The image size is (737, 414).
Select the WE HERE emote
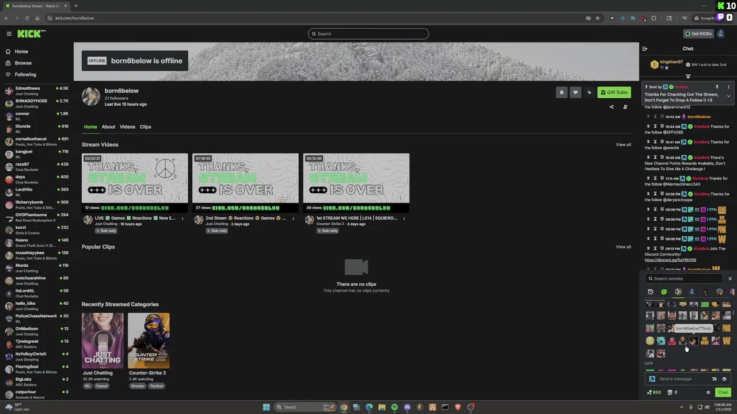(705, 341)
